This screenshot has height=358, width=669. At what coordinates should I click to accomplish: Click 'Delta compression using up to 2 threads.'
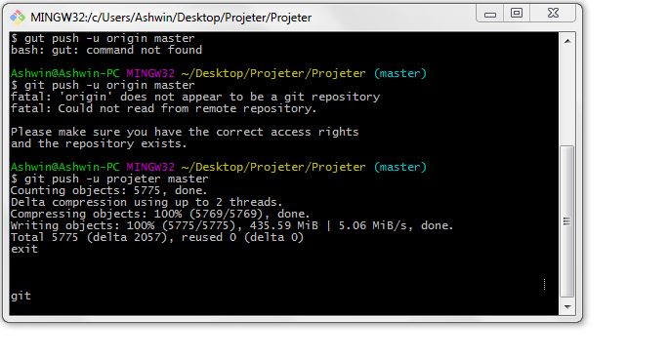pos(146,203)
